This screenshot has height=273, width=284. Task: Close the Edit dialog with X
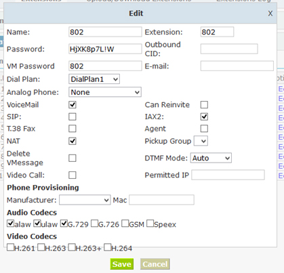coord(270,14)
